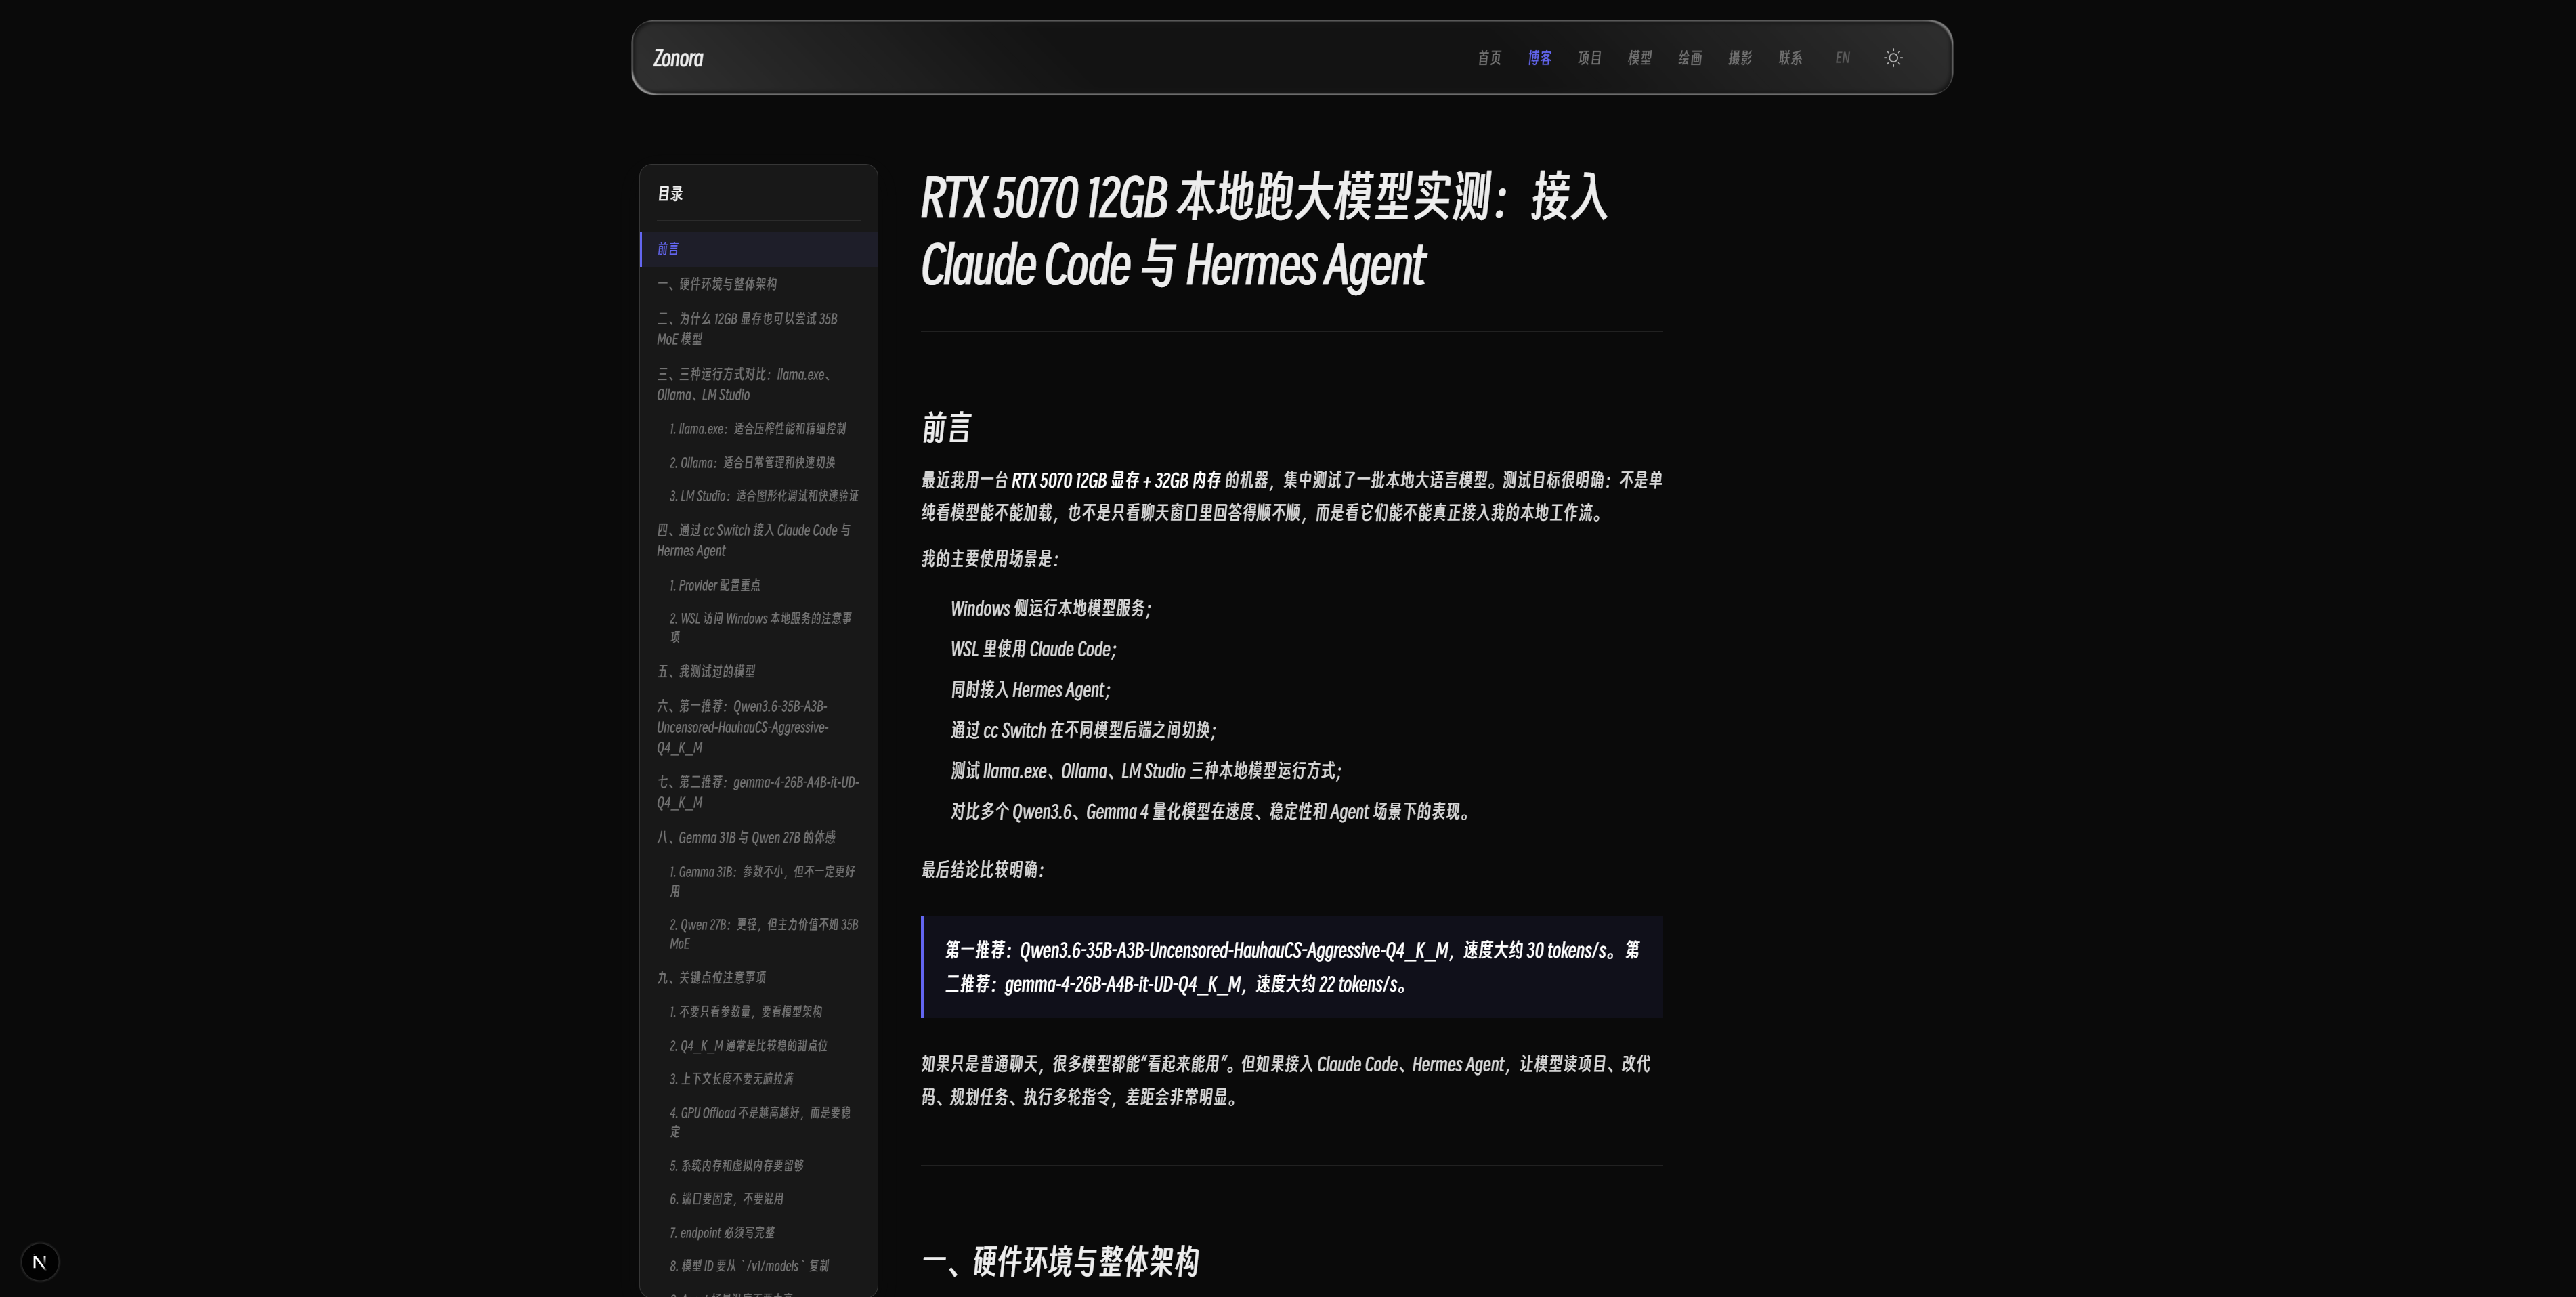This screenshot has height=1297, width=2576.
Task: Click the article title RTX 5070 12GB
Action: click(1264, 231)
